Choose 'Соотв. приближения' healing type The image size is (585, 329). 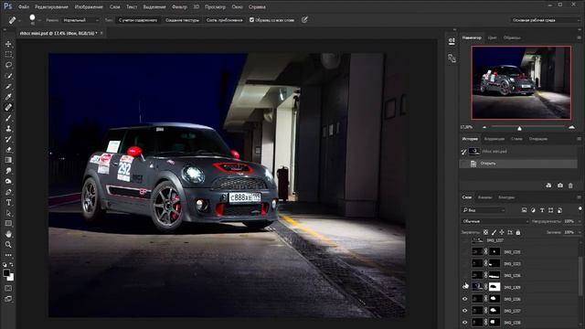coord(224,20)
